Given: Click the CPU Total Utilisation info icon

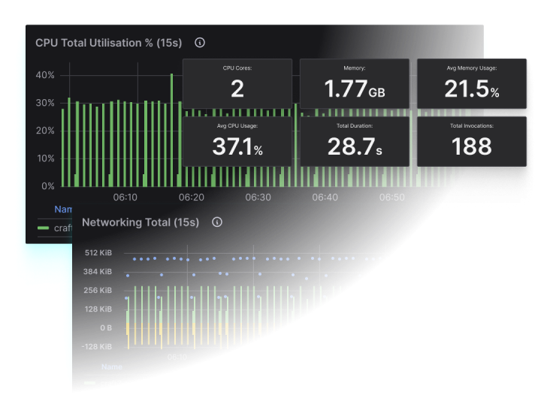Looking at the screenshot, I should [x=199, y=43].
